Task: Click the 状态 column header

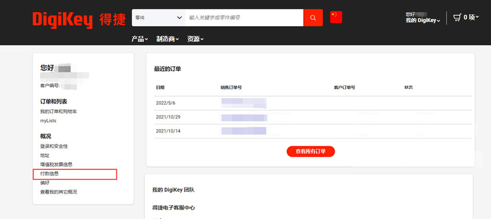Action: [409, 87]
